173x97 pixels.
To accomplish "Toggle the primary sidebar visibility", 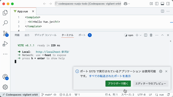I will coord(157,4).
